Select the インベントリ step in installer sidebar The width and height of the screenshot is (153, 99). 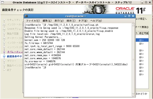(15, 47)
